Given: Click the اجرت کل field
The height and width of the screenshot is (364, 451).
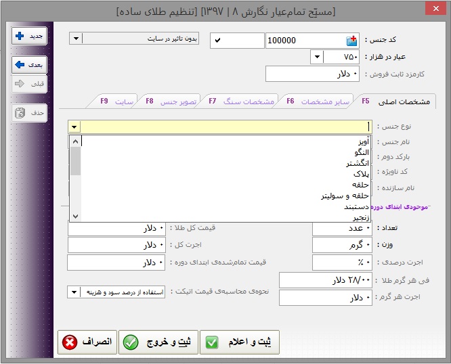Looking at the screenshot, I should point(116,245).
